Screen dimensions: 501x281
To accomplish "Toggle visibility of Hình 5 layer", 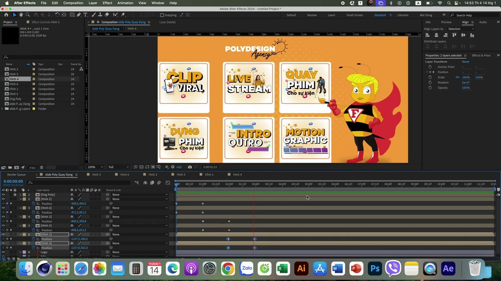I will tap(3, 226).
